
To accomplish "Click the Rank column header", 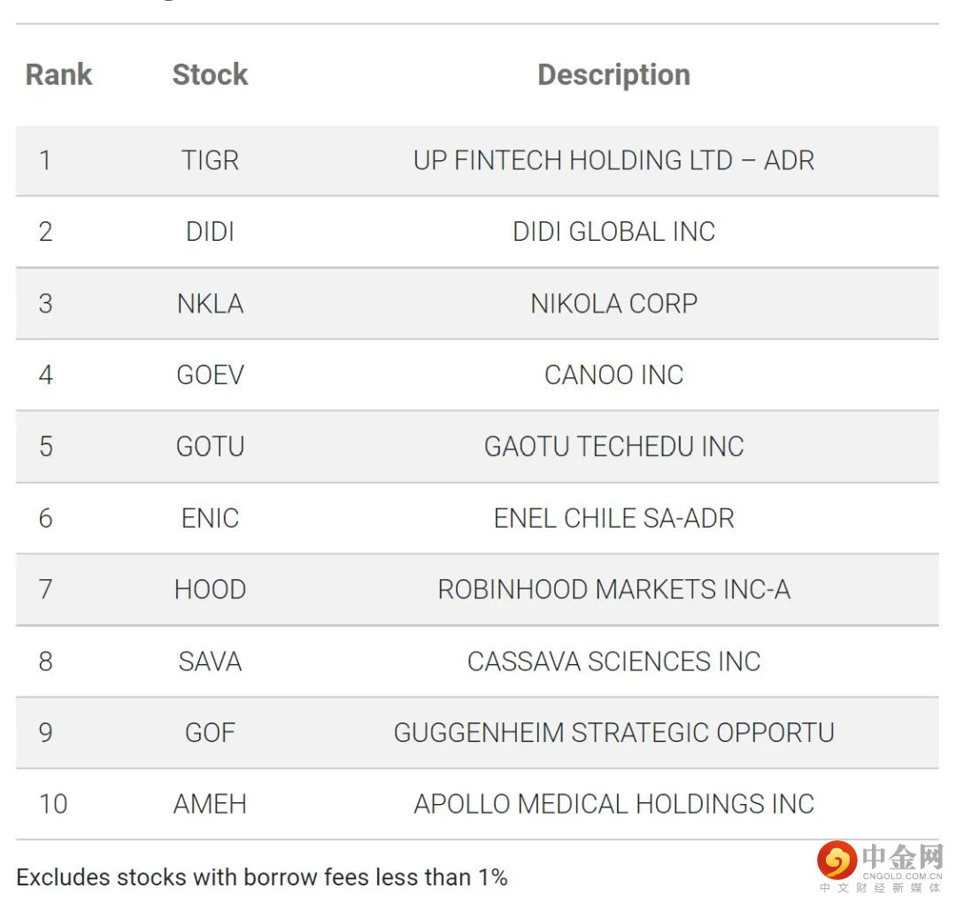I will click(x=58, y=74).
